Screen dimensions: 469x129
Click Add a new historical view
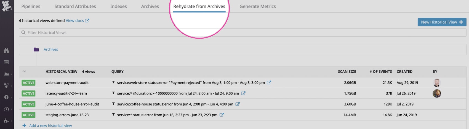point(50,126)
